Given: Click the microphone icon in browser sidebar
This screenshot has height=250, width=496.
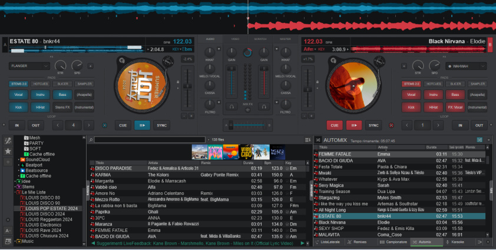Looking at the screenshot, I should pos(8,141).
